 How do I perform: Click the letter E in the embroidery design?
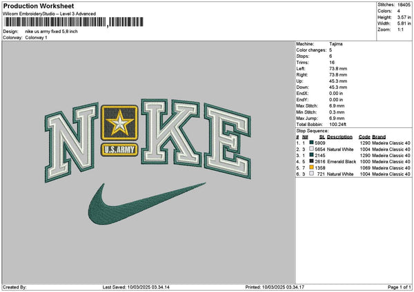point(228,141)
